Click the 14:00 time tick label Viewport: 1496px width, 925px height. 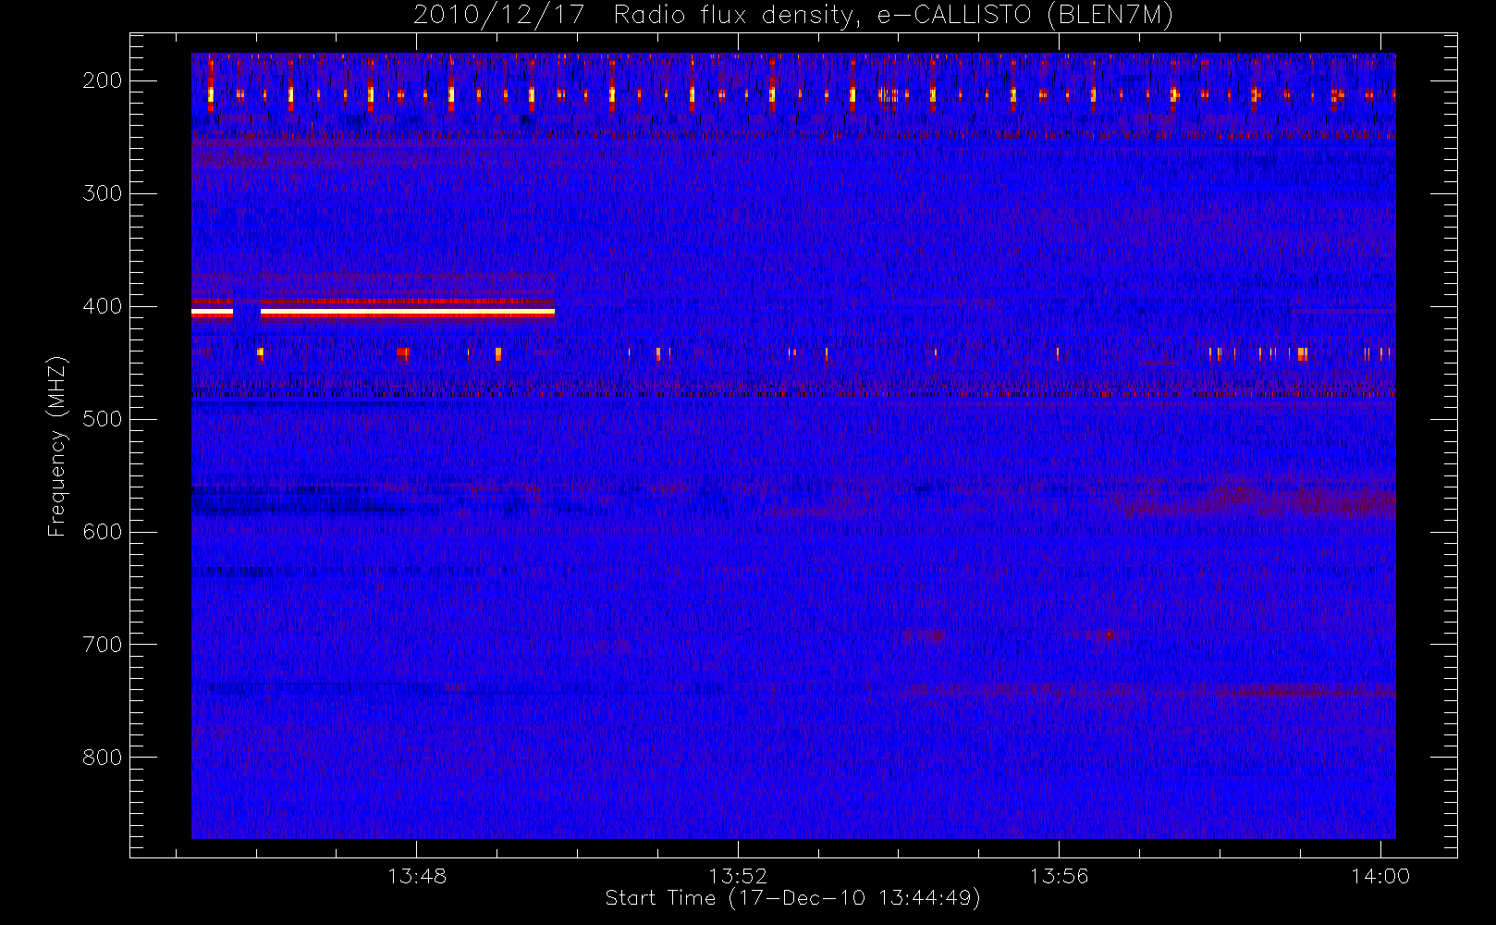[x=1380, y=876]
